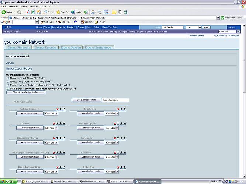The image size is (246, 184).
Task: Click the .LRN Search button
Action: tap(206, 27)
